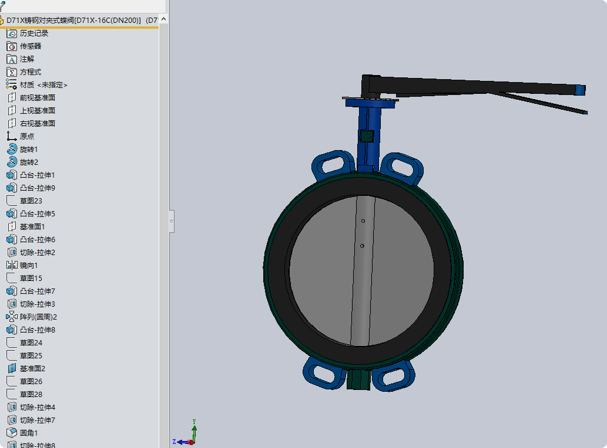
Task: Select the 切除-拉伸3 feature label
Action: pos(38,304)
